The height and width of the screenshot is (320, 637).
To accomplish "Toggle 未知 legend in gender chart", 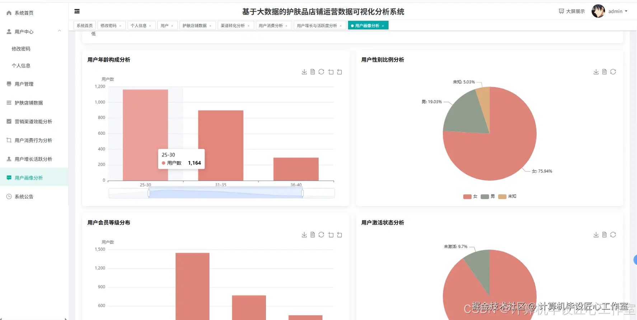I will [507, 196].
